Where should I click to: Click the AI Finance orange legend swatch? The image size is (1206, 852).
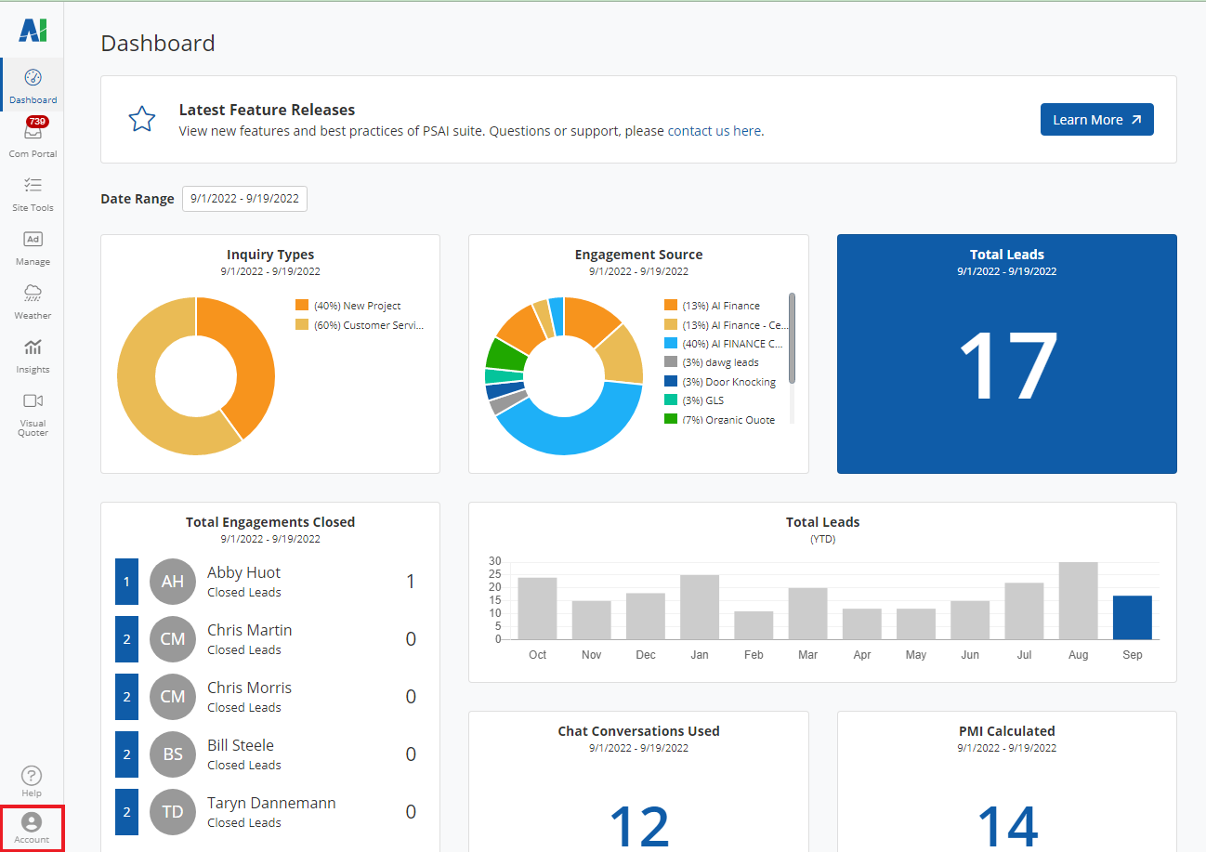pyautogui.click(x=671, y=306)
